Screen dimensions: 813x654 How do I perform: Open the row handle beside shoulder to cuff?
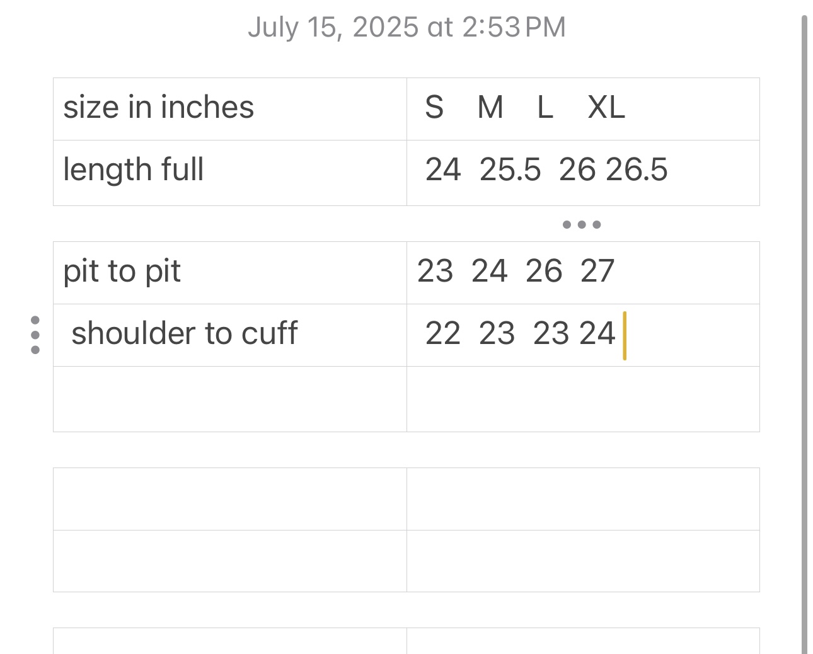[35, 335]
